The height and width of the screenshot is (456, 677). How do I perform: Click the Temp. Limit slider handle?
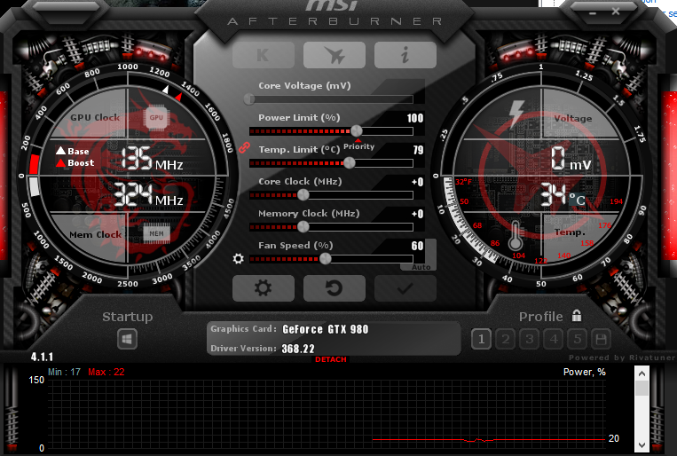pos(349,163)
